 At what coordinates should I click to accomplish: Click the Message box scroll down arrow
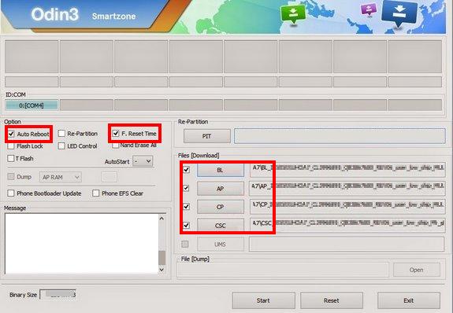tap(162, 270)
